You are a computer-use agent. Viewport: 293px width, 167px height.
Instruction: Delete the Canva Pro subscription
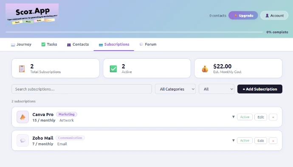[x=273, y=117]
